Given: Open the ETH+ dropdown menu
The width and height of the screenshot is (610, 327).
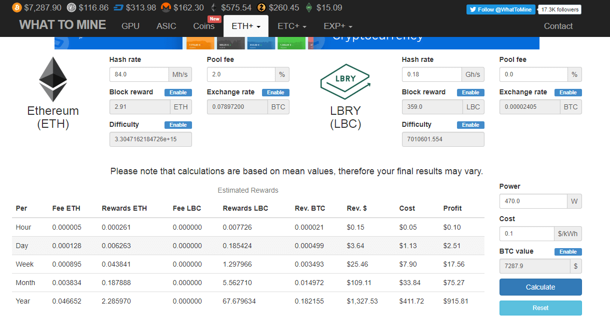Looking at the screenshot, I should 246,26.
